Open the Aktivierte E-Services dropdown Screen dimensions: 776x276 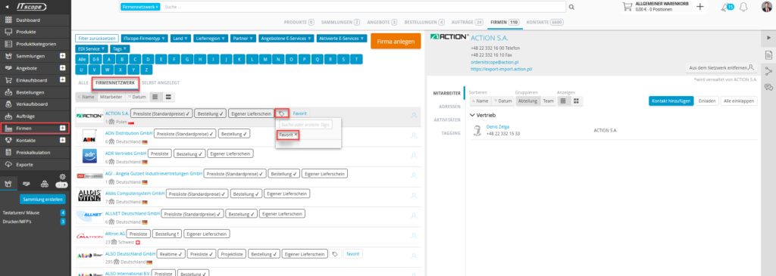(x=342, y=38)
